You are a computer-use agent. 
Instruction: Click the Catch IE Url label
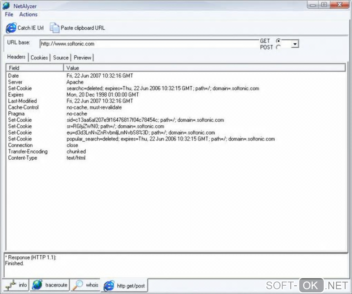pos(30,28)
